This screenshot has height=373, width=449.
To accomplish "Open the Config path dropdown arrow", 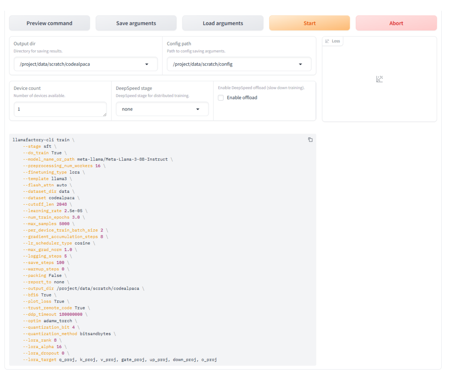I will 300,64.
